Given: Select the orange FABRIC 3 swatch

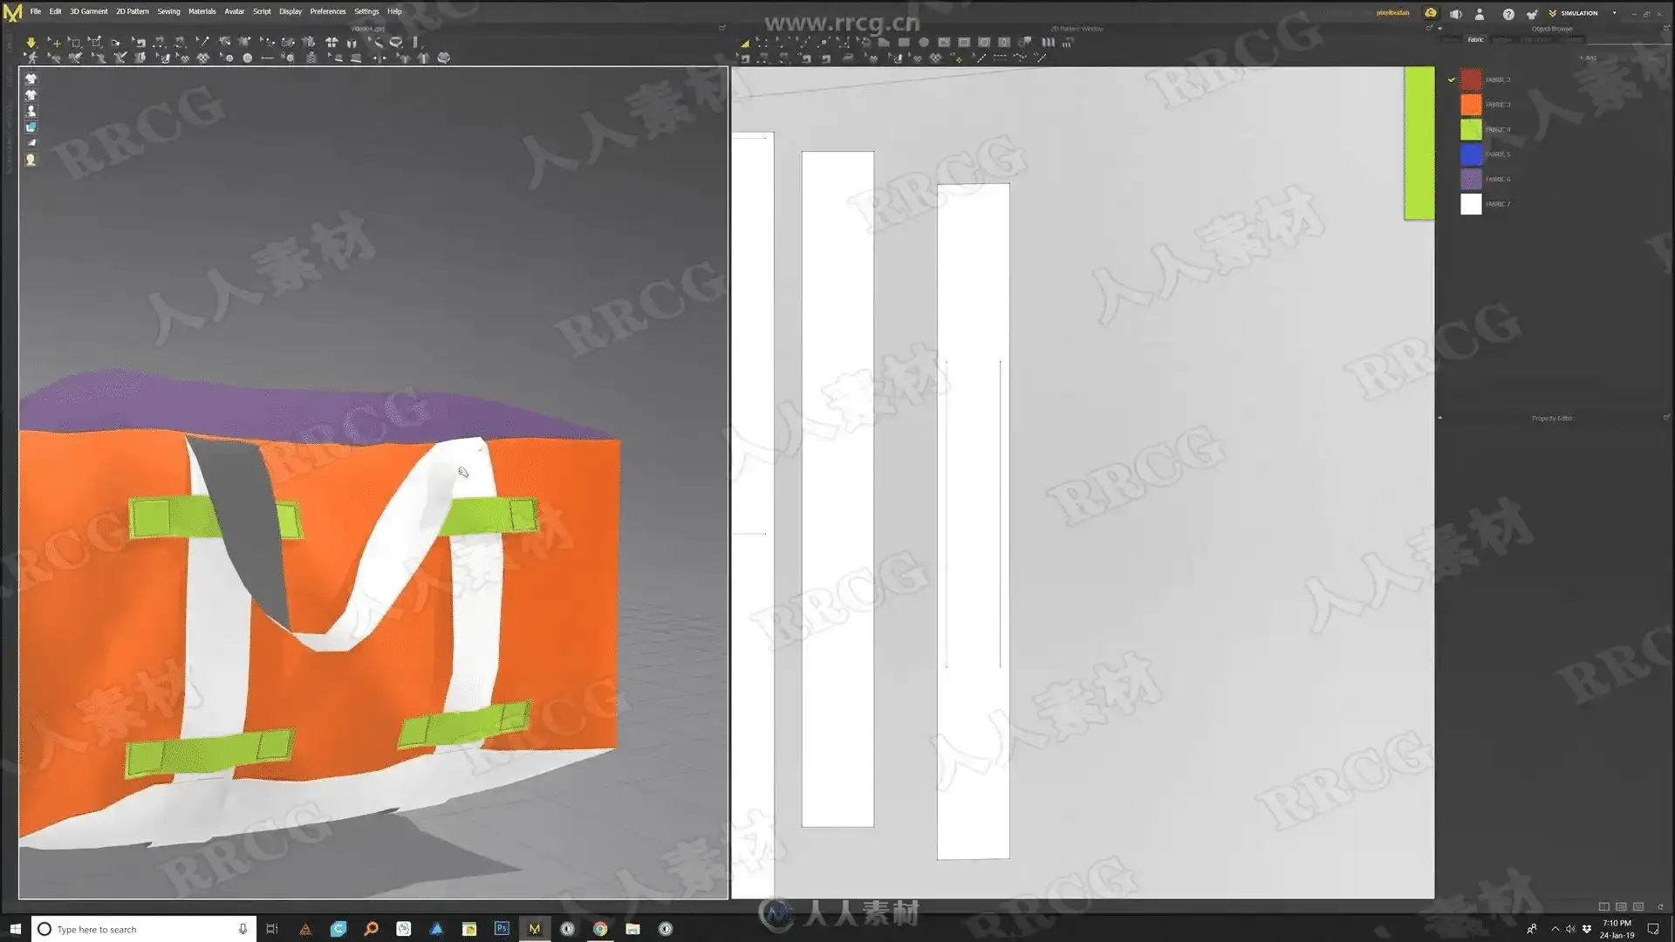Looking at the screenshot, I should 1471,105.
